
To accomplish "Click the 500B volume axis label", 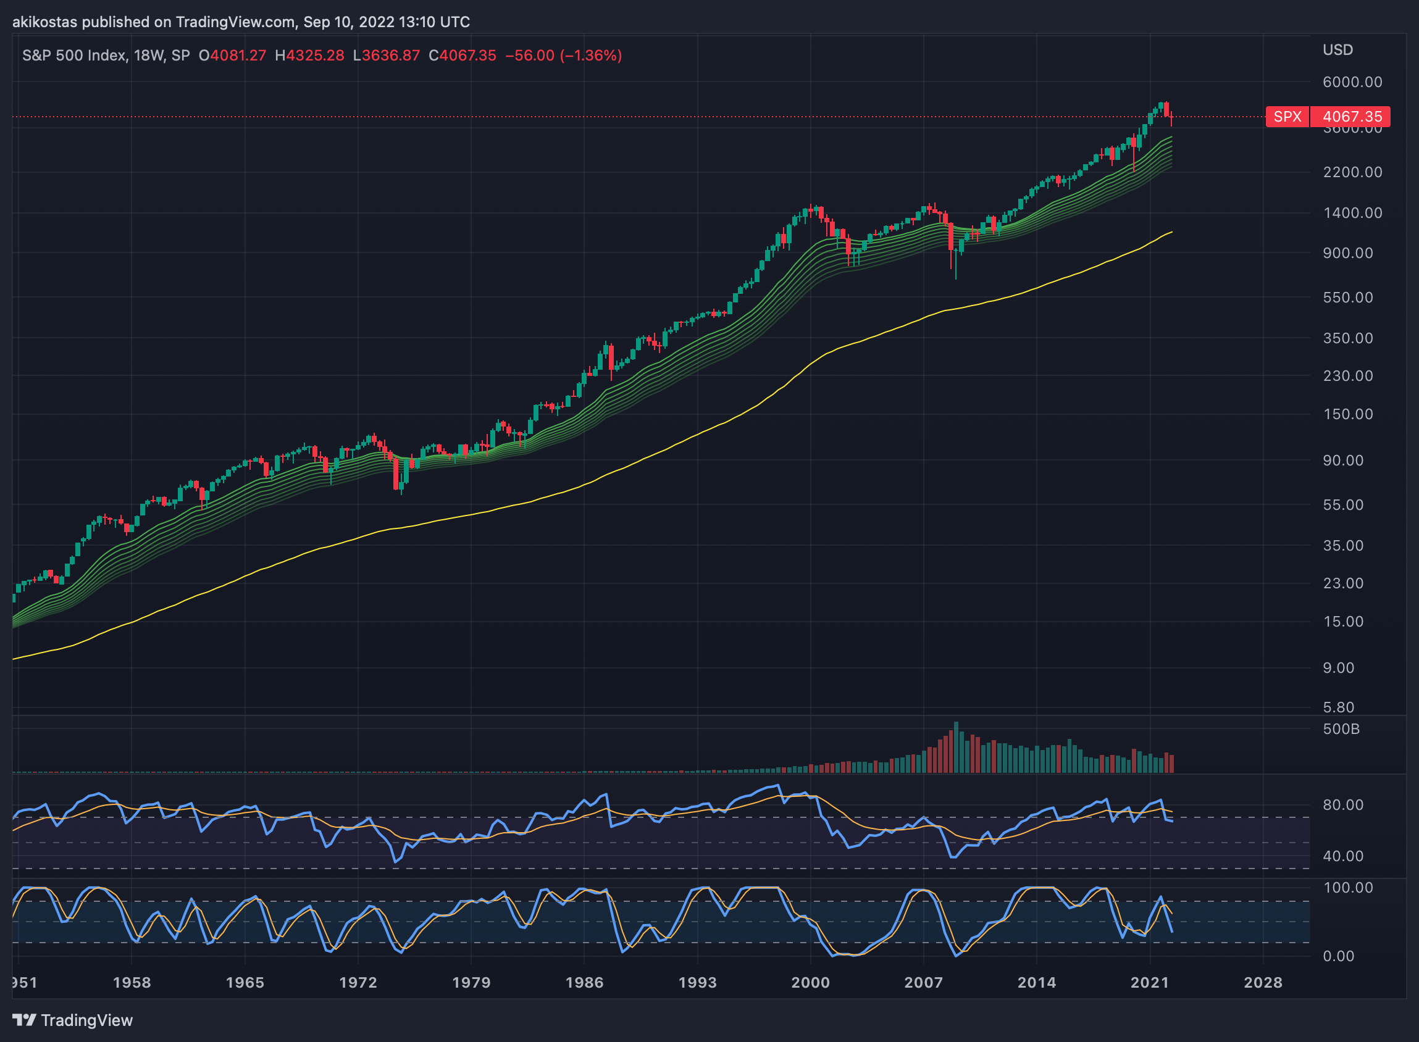I will [x=1341, y=729].
